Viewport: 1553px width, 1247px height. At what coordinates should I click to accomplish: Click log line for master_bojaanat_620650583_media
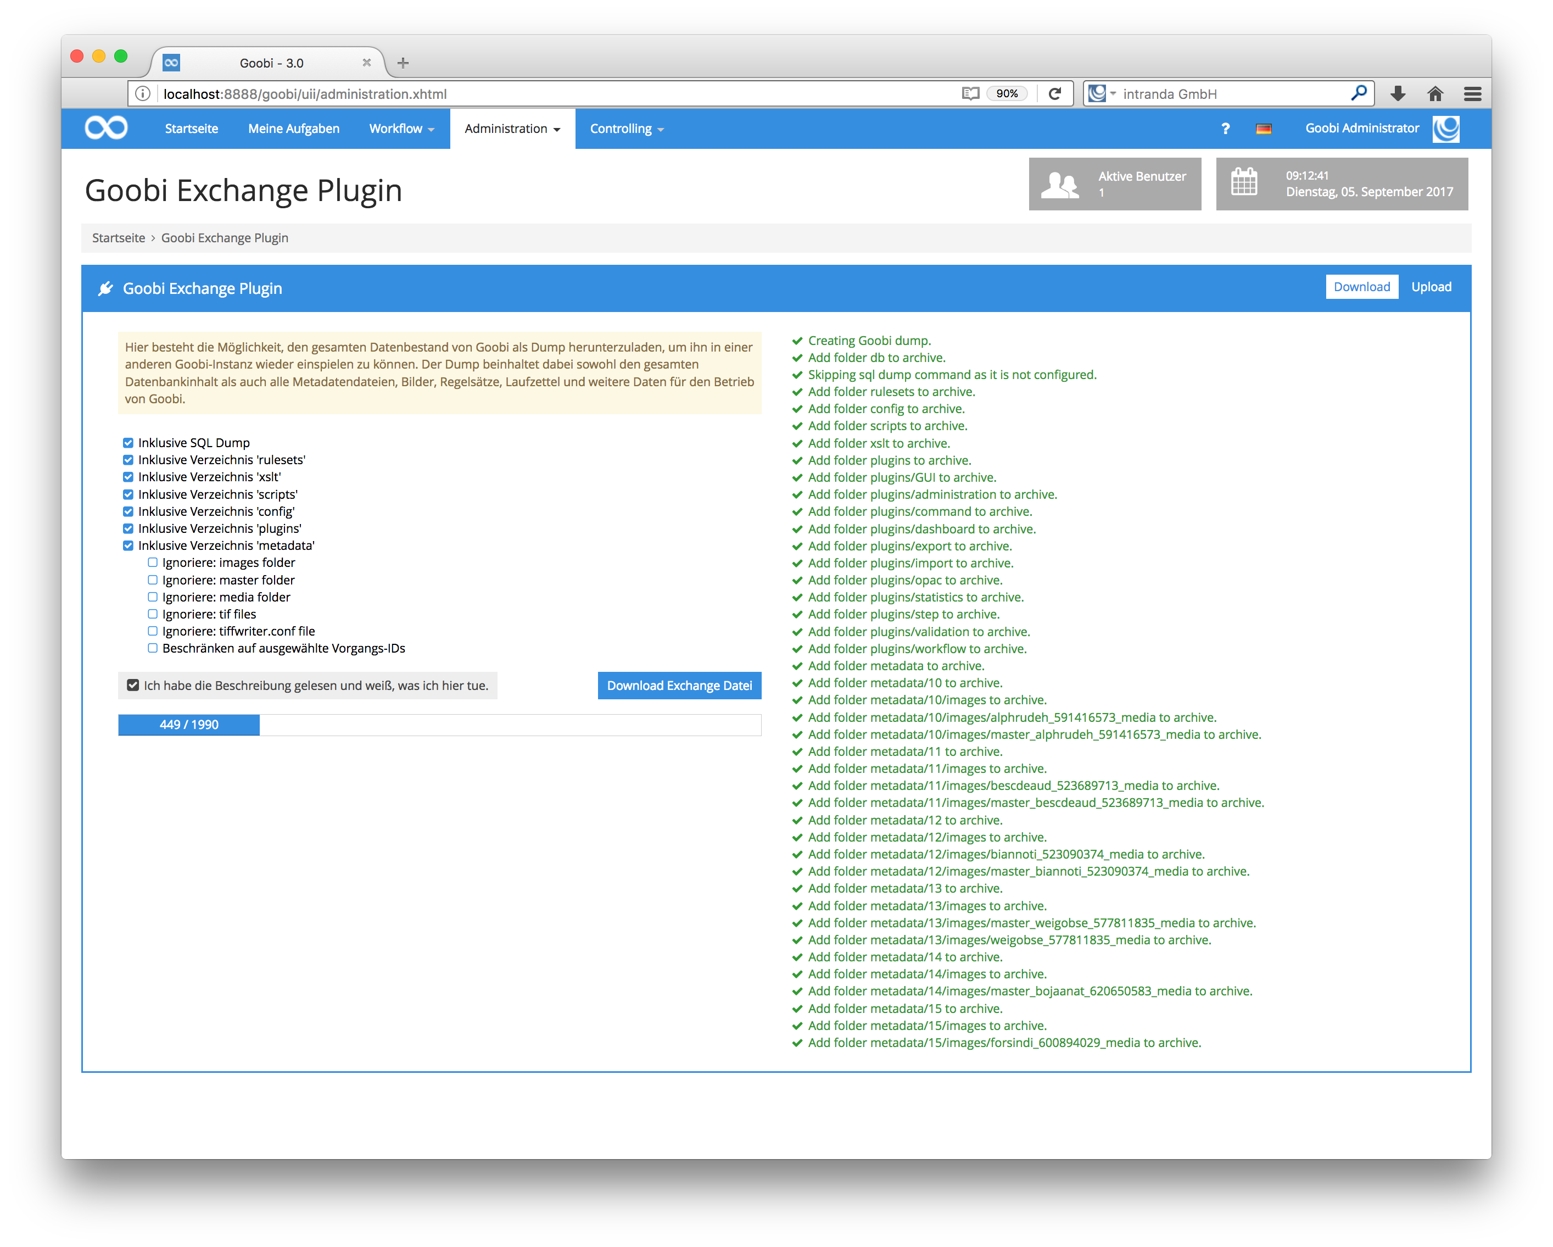(1030, 991)
